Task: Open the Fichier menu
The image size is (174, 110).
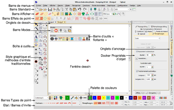Action: [x=39, y=6]
